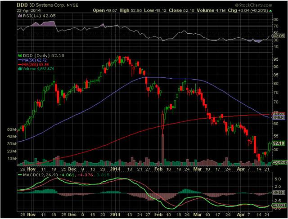Viewport: 288px width, 219px height.
Task: Click the 42.05 RSI value tag on axis
Action: (x=279, y=36)
